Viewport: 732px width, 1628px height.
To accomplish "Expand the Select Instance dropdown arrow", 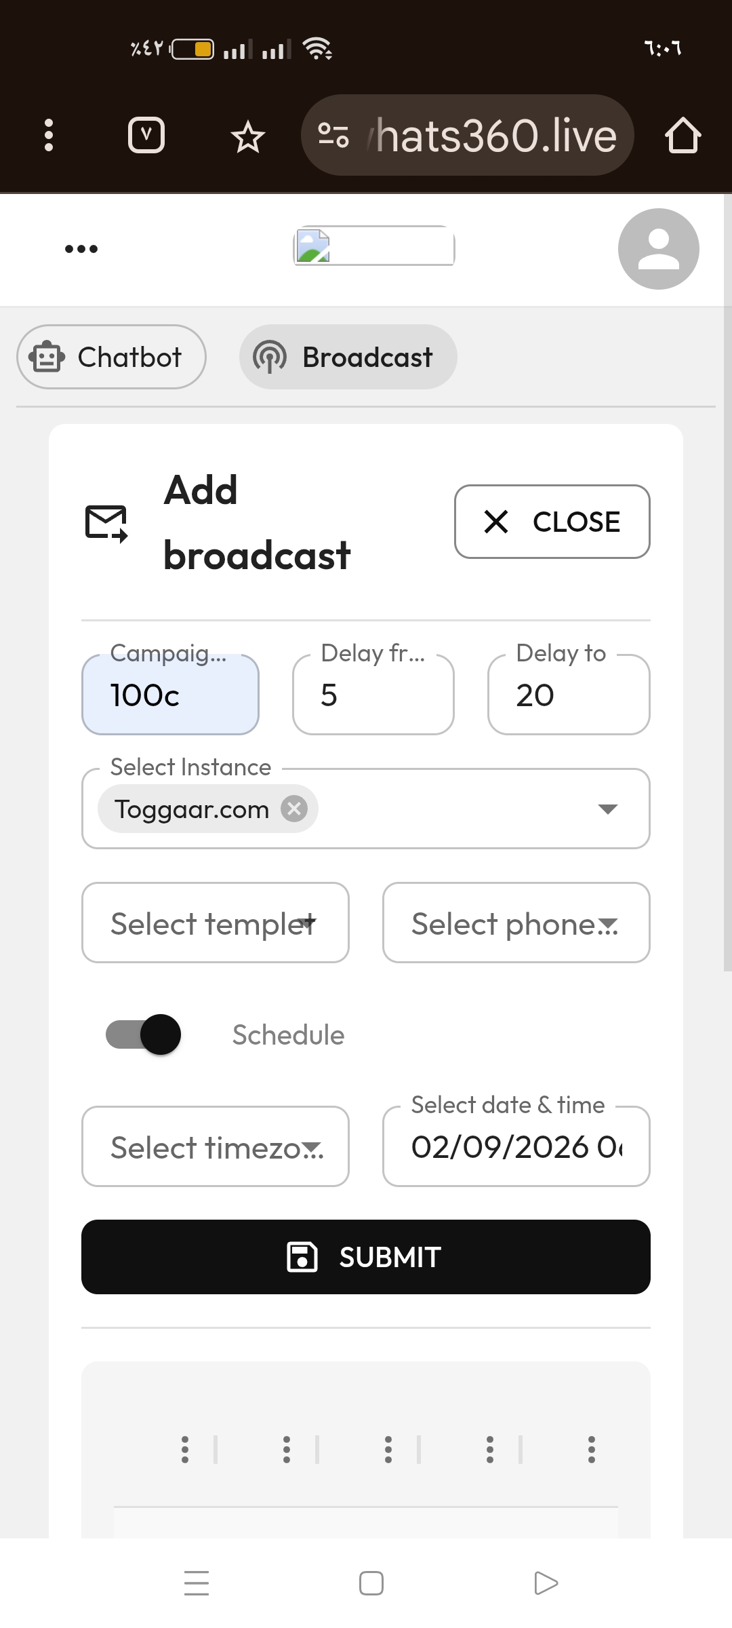I will click(x=607, y=809).
